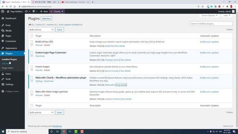The image size is (238, 134).
Task: Focus the Search installed plugins field
Action: click(x=211, y=24)
